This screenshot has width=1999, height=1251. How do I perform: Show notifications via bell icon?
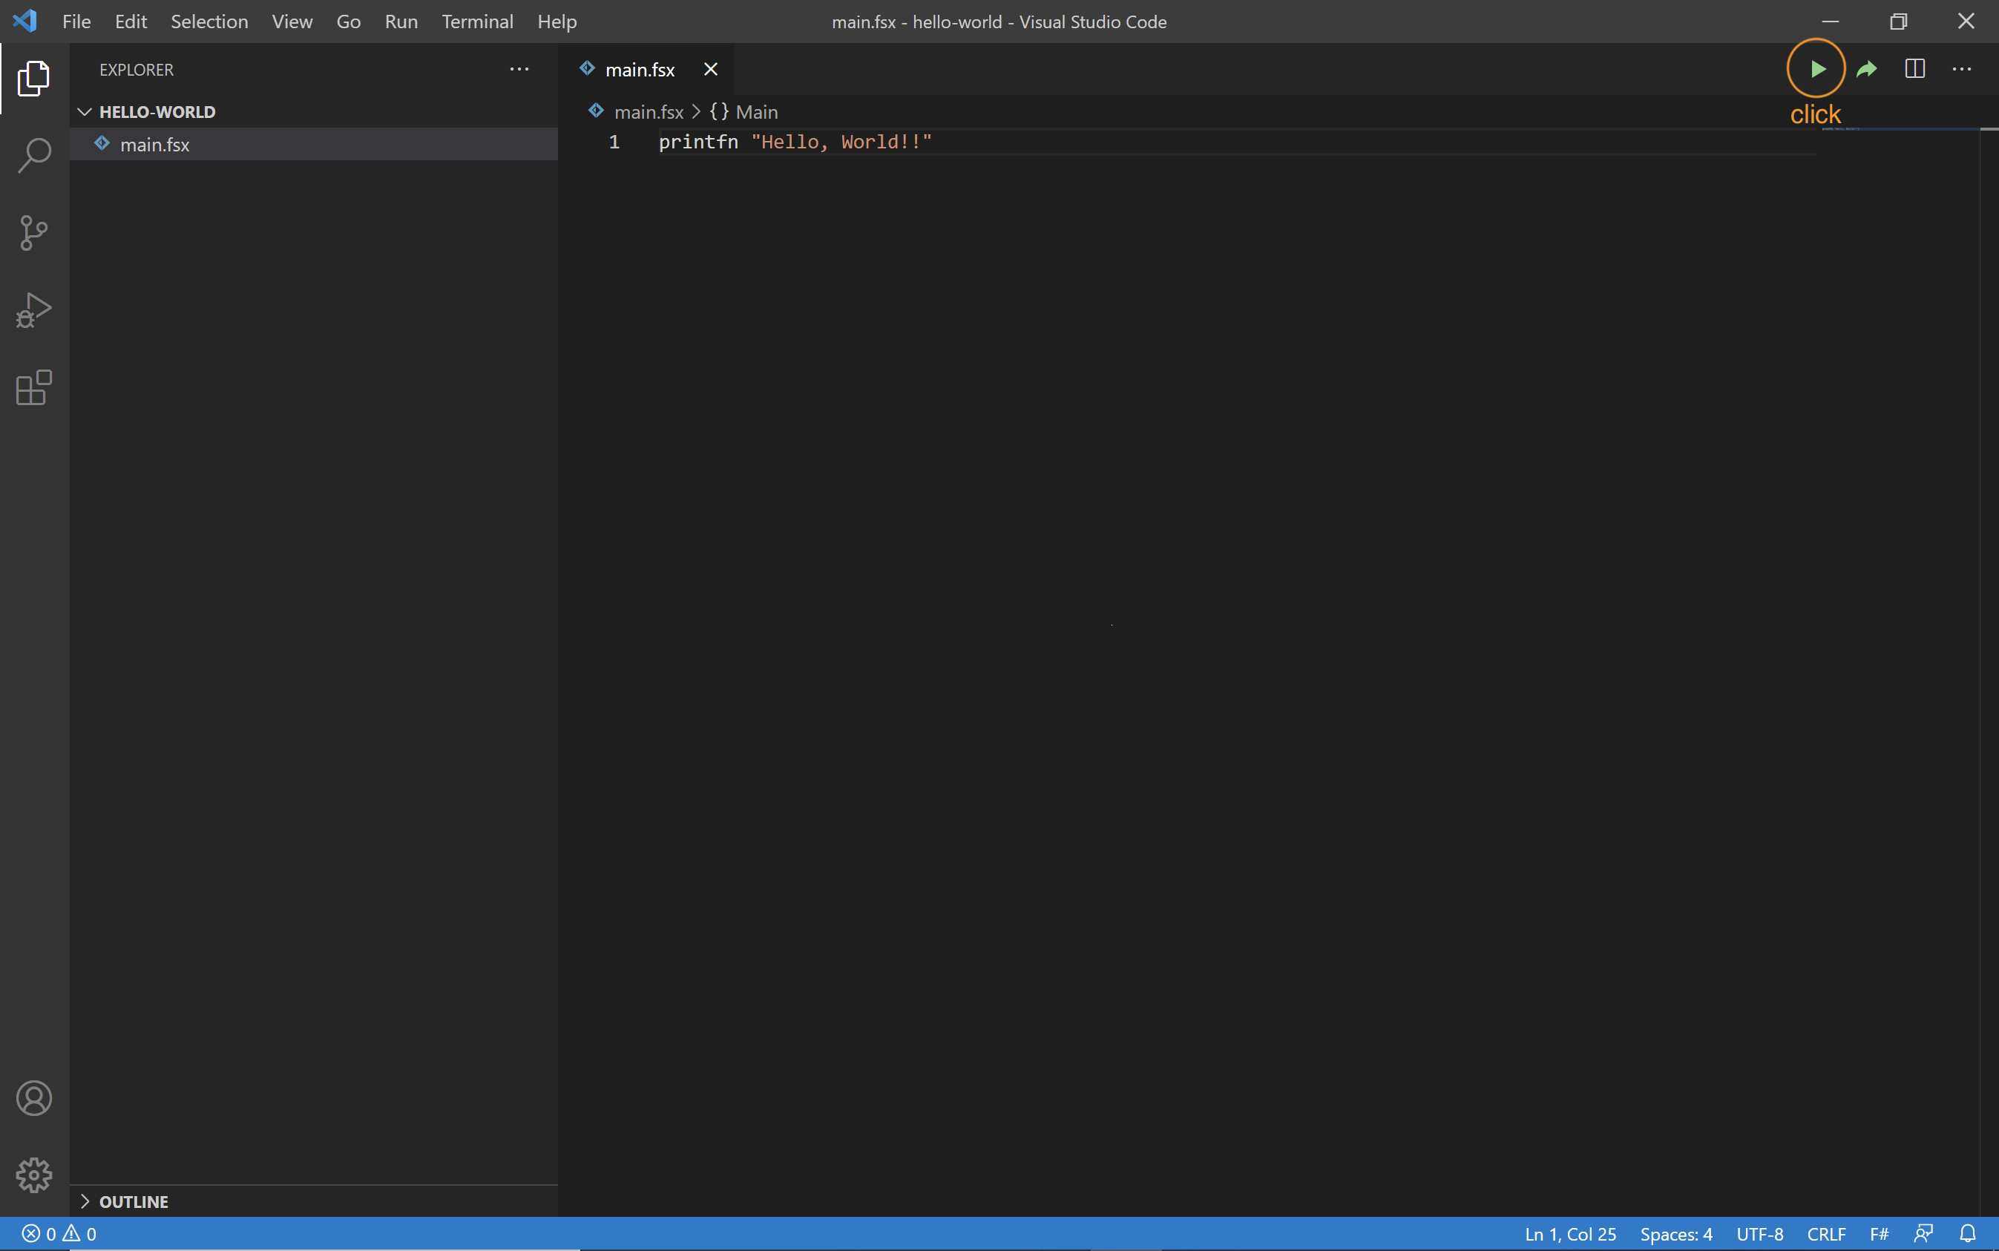[1968, 1234]
